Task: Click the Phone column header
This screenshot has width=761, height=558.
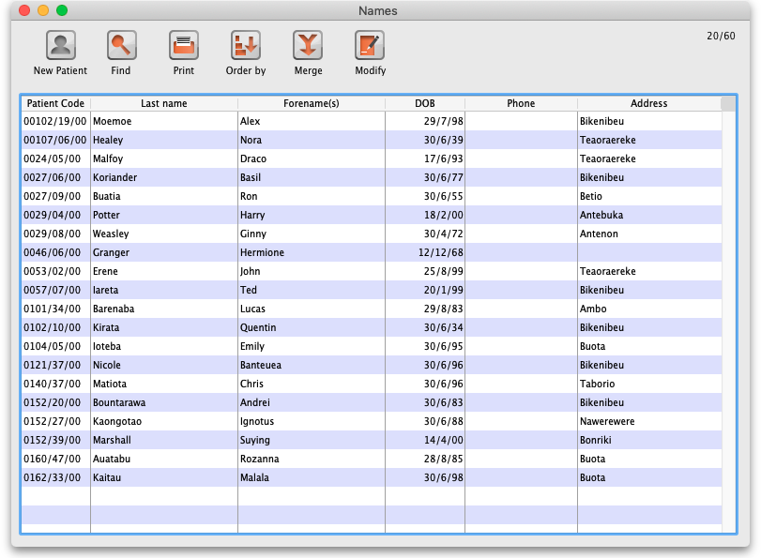Action: [x=521, y=103]
